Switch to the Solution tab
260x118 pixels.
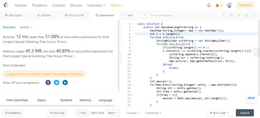click(44, 15)
